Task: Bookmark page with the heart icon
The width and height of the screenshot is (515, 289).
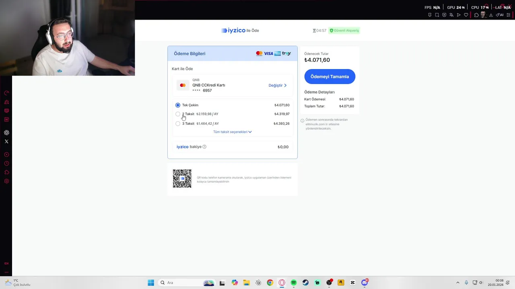Action: pyautogui.click(x=466, y=15)
